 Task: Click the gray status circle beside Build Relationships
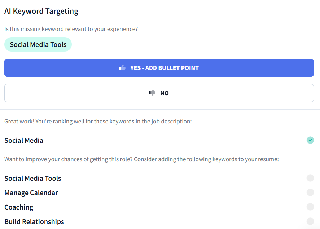click(310, 221)
